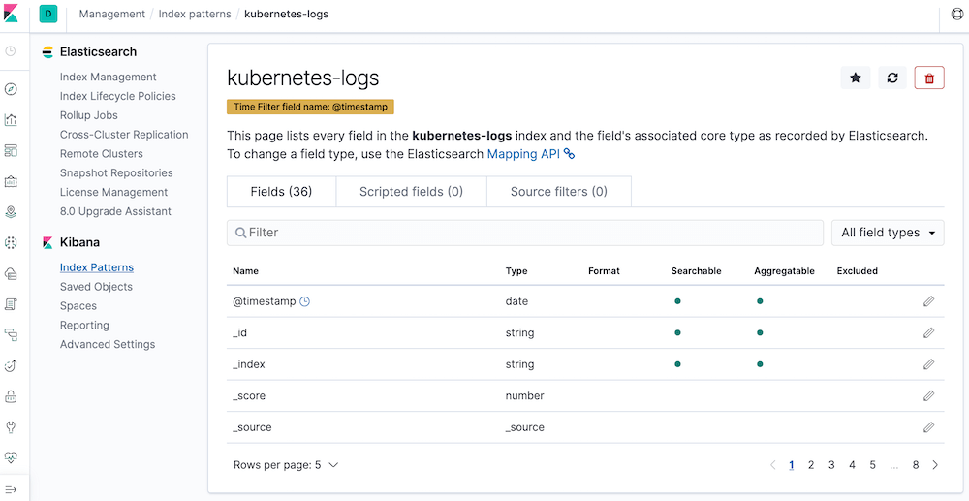The image size is (969, 501).
Task: Open the Mapping API link
Action: coord(531,154)
